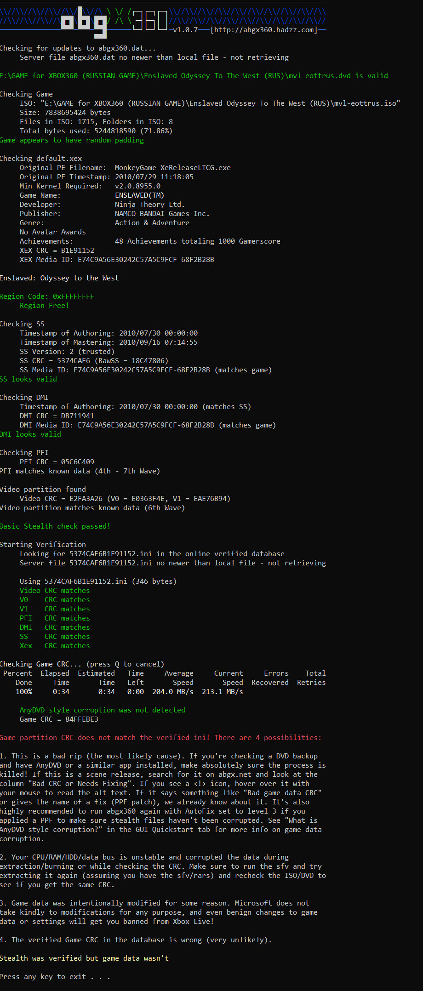
Task: Click average speed 204.0 MB/s
Action: [173, 692]
